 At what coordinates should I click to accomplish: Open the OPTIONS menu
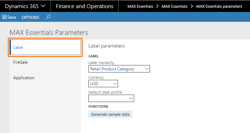(x=30, y=17)
